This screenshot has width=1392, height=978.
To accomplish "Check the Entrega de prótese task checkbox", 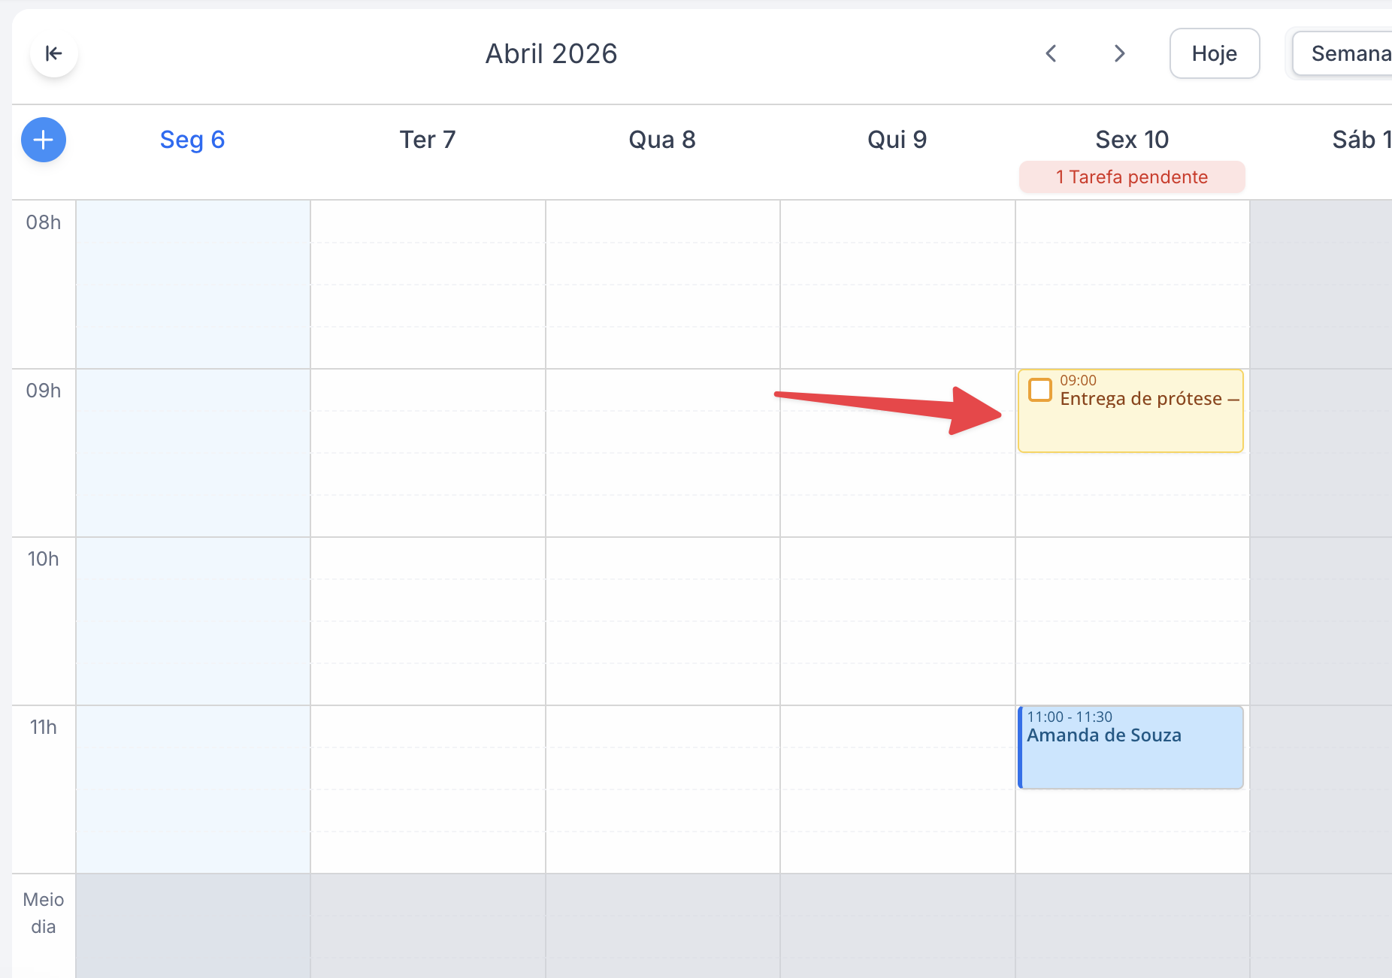I will tap(1039, 391).
